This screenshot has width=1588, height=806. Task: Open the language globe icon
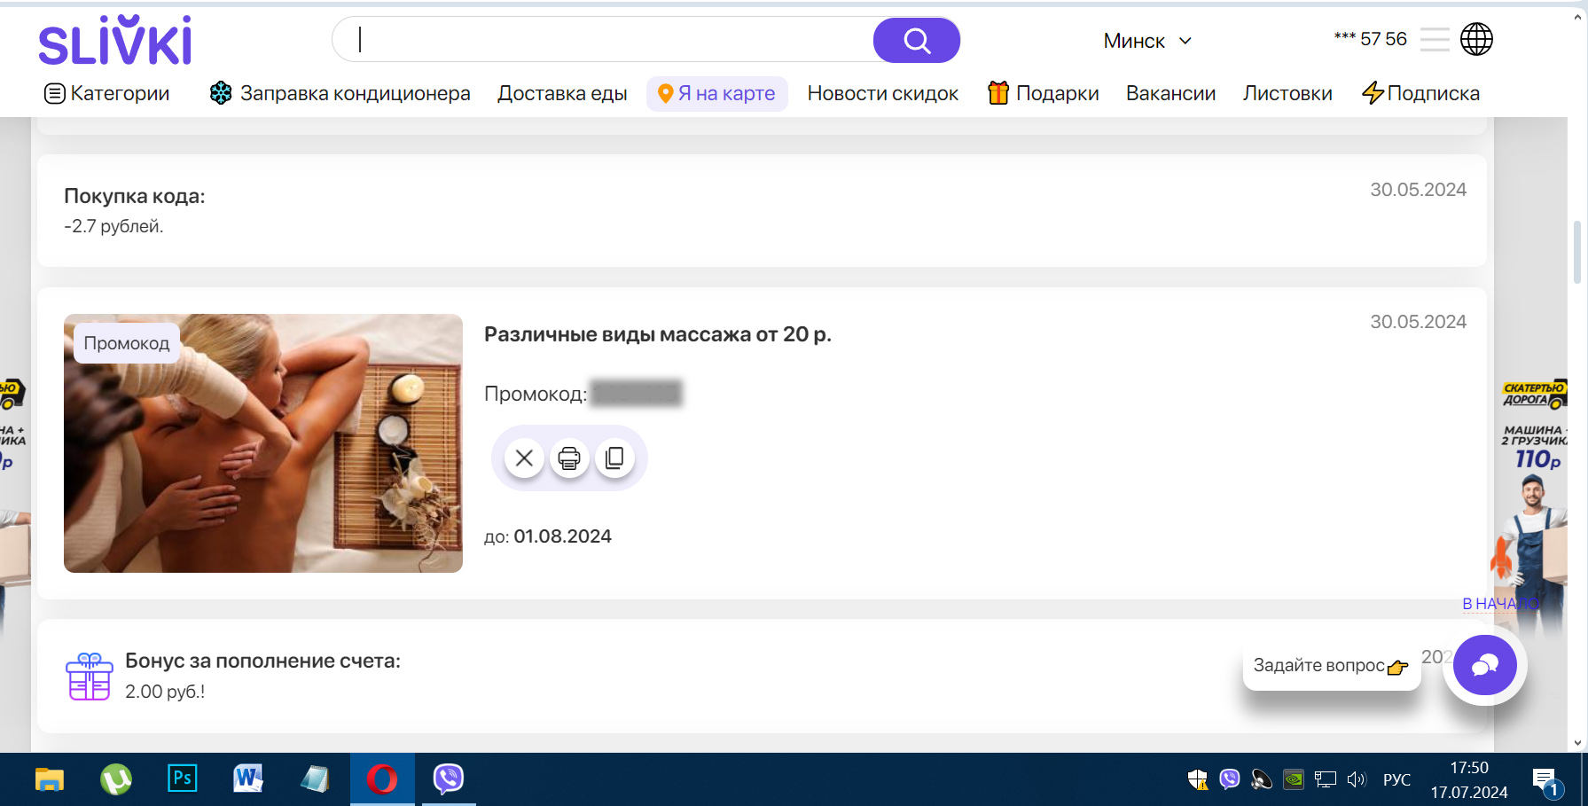1476,40
